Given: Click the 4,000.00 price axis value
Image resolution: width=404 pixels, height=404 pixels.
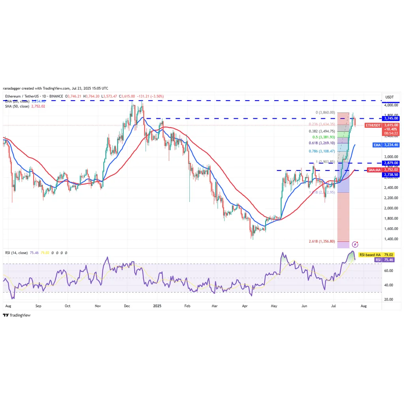Looking at the screenshot, I should click(391, 105).
